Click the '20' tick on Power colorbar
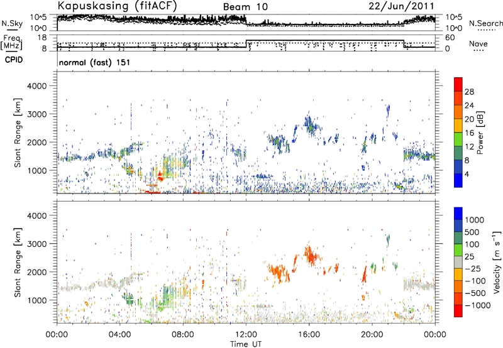The image size is (503, 348). coord(469,119)
